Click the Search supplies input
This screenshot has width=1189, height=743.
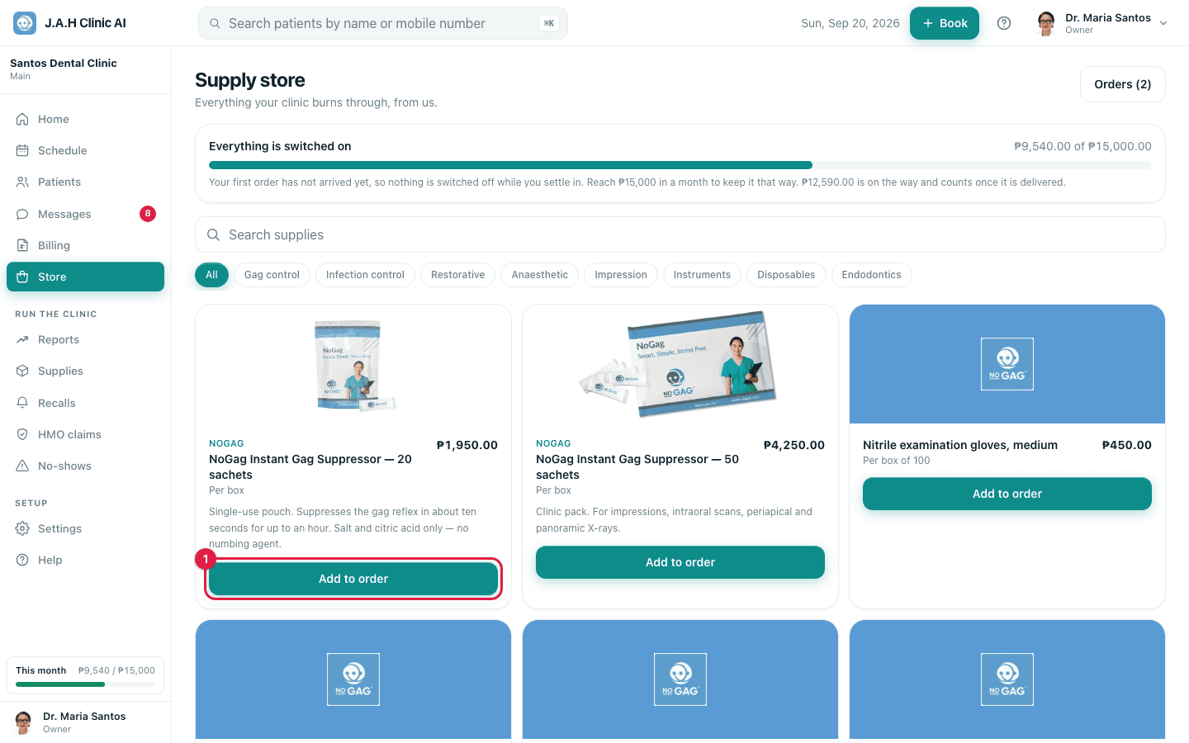(x=680, y=234)
